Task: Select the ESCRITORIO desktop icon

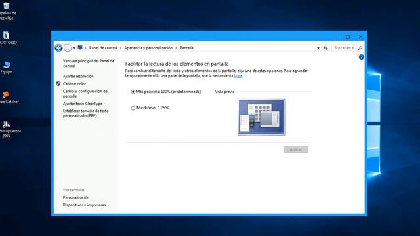Action: tap(7, 38)
